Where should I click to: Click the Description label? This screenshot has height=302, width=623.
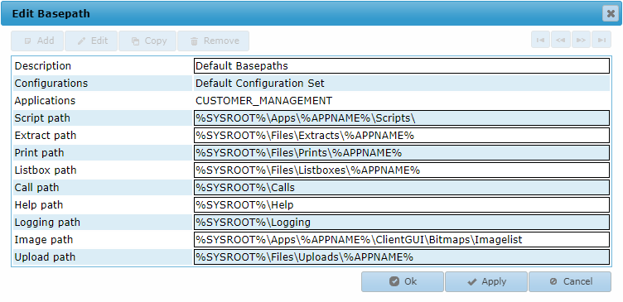click(43, 66)
